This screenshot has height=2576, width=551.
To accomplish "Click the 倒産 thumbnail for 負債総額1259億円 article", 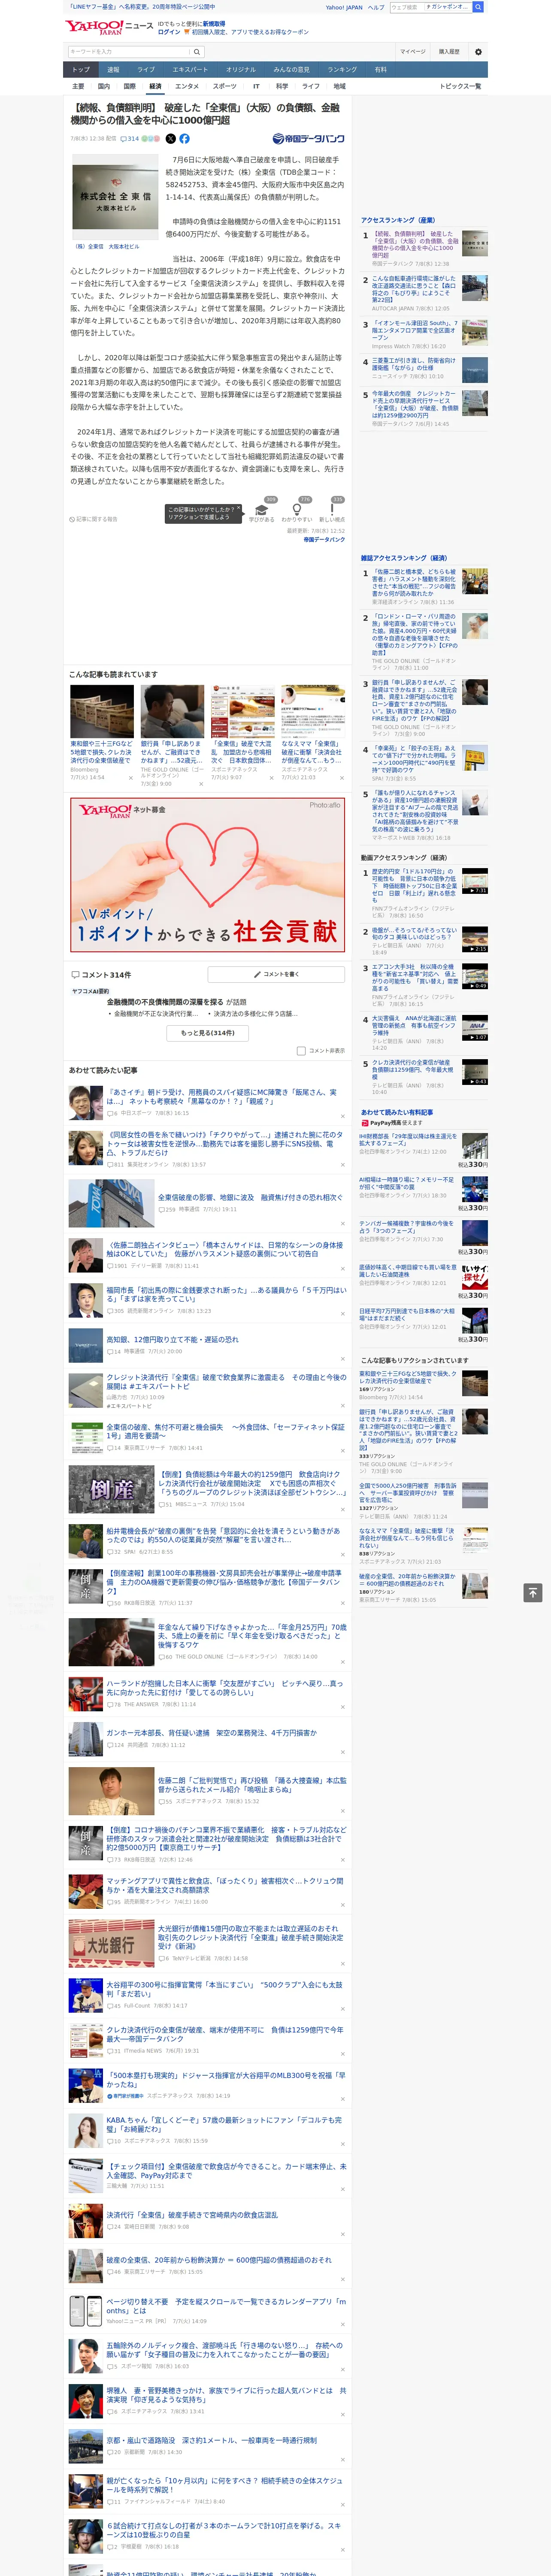I will point(111,1489).
